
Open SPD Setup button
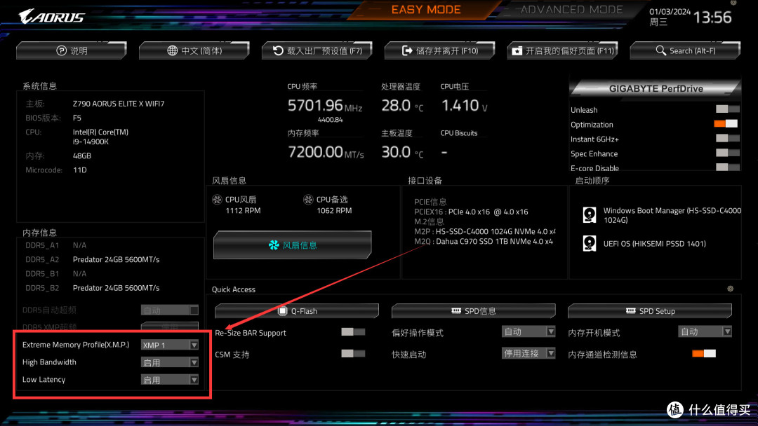pyautogui.click(x=650, y=311)
